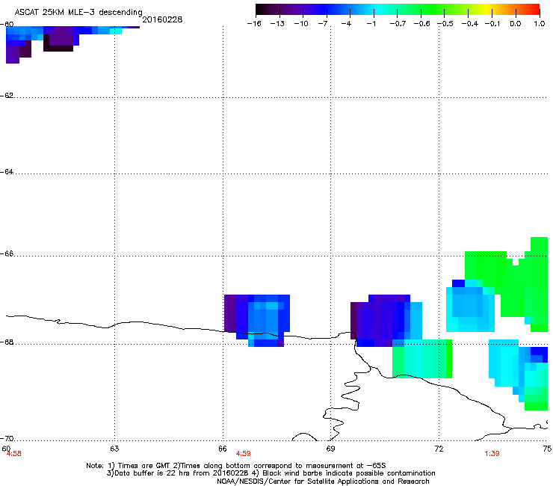The height and width of the screenshot is (486, 553).
Task: Click the 69 longitude axis label
Action: coord(330,449)
